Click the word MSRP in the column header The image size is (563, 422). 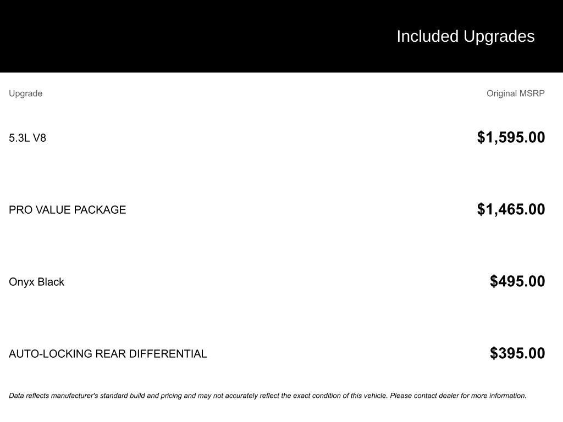[532, 93]
